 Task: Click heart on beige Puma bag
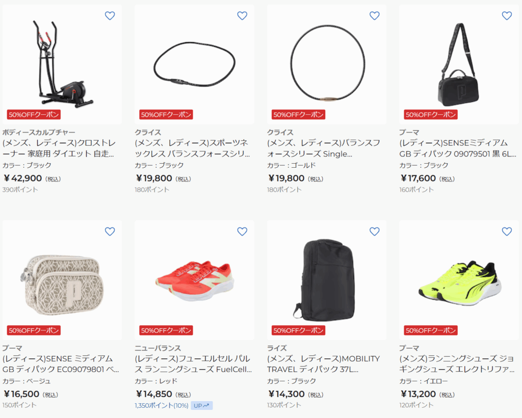click(x=110, y=231)
